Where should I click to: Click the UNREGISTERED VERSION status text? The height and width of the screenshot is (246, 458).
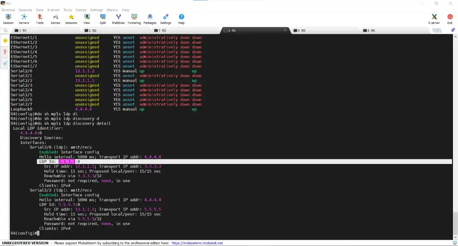tap(25, 243)
